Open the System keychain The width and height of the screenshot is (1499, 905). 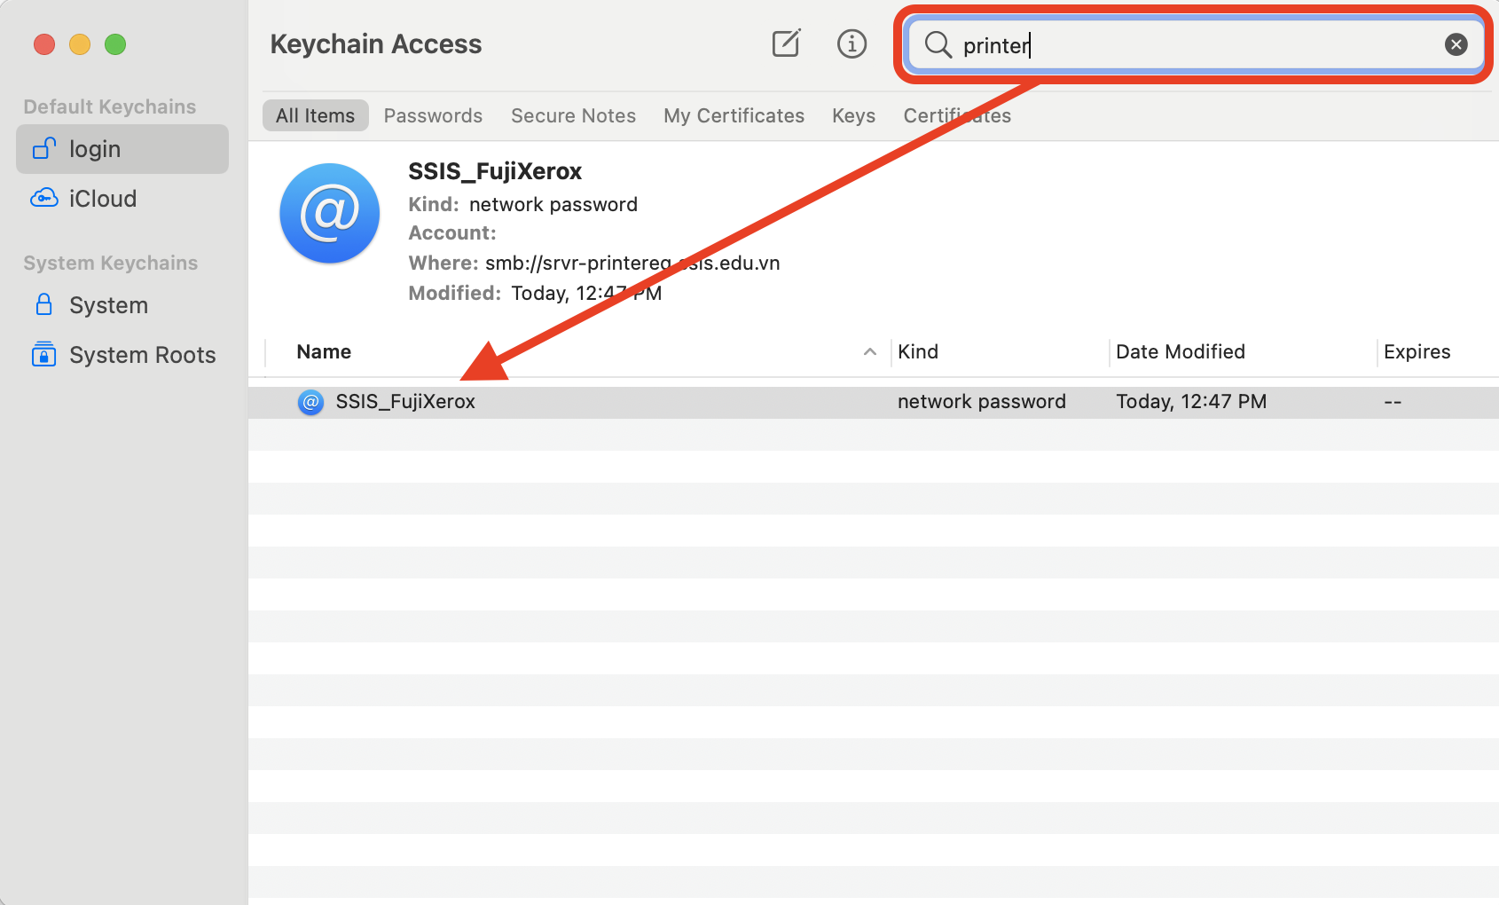click(x=107, y=305)
